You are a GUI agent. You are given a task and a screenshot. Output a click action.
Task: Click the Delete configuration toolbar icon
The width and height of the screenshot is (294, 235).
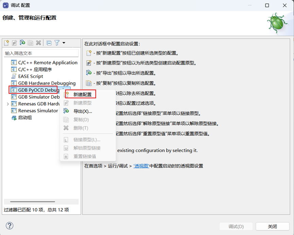point(38,43)
